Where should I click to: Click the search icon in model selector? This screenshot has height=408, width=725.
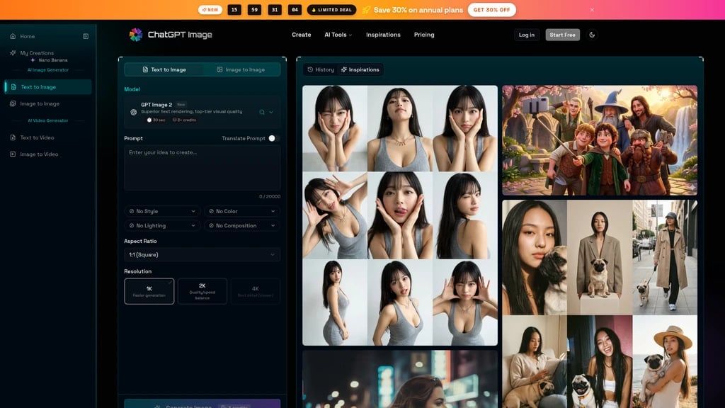(x=262, y=112)
